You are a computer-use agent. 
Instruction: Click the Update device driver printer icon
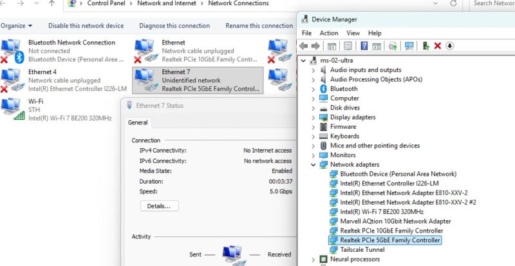(393, 46)
